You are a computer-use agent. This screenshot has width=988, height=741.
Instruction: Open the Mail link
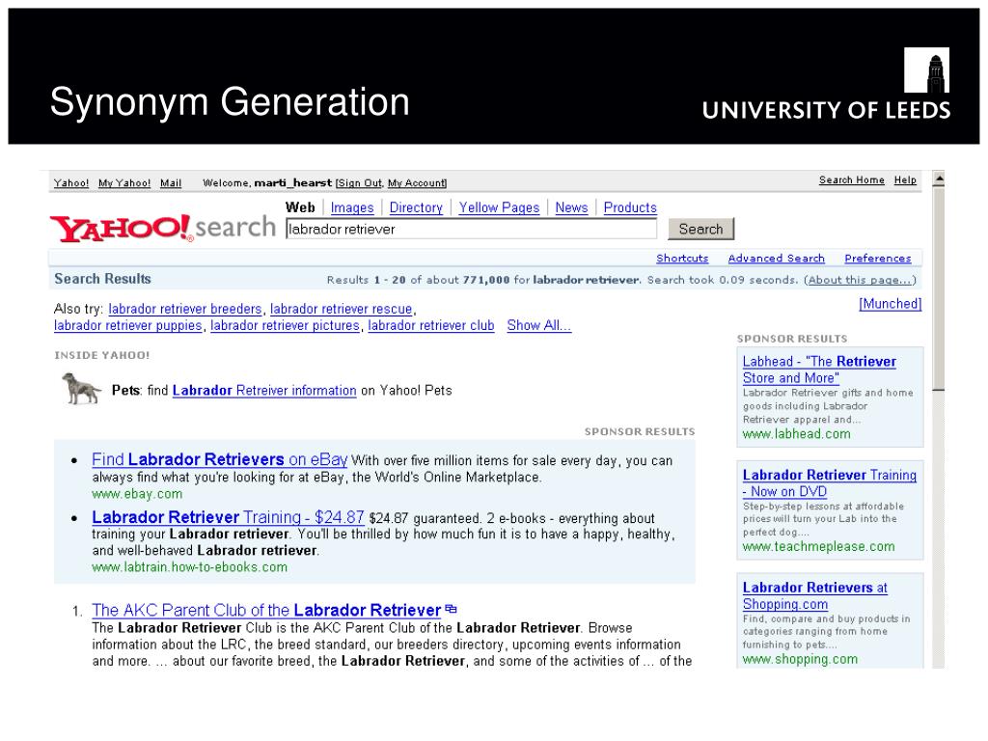tap(171, 182)
